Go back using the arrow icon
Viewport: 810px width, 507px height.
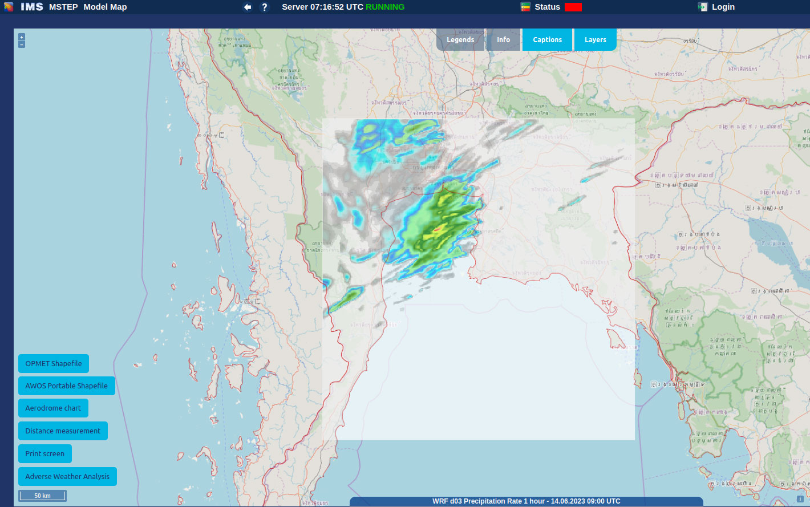click(x=248, y=7)
